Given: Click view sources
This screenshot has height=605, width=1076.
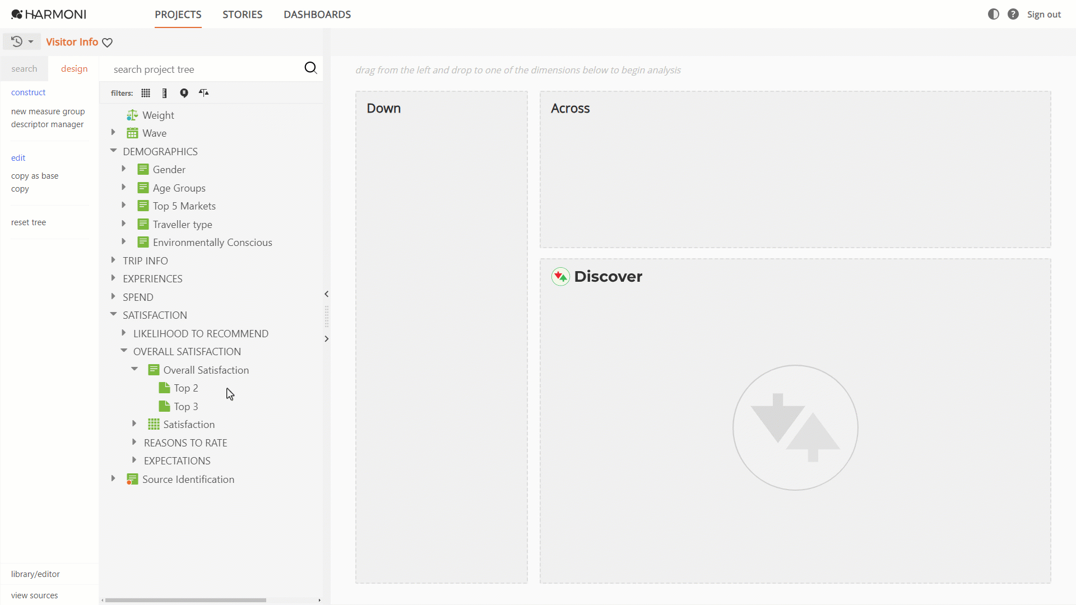Looking at the screenshot, I should click(35, 595).
